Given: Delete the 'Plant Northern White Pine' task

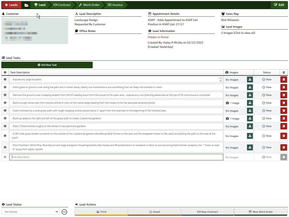Looking at the screenshot, I should [x=284, y=147].
